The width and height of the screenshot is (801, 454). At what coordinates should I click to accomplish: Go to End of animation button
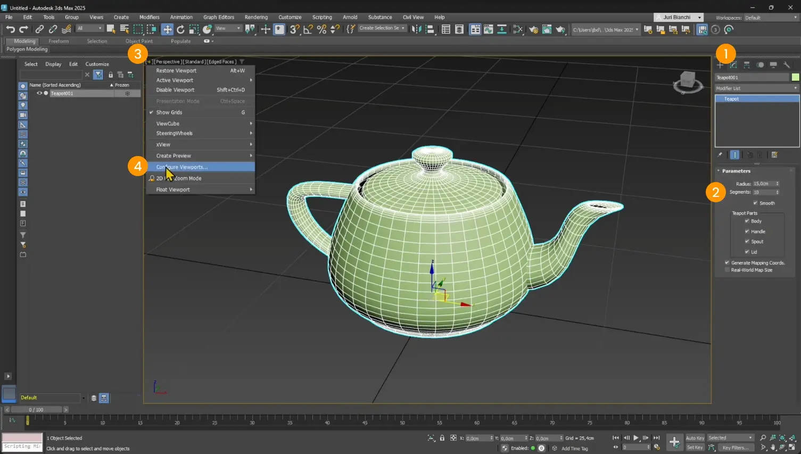click(x=656, y=438)
